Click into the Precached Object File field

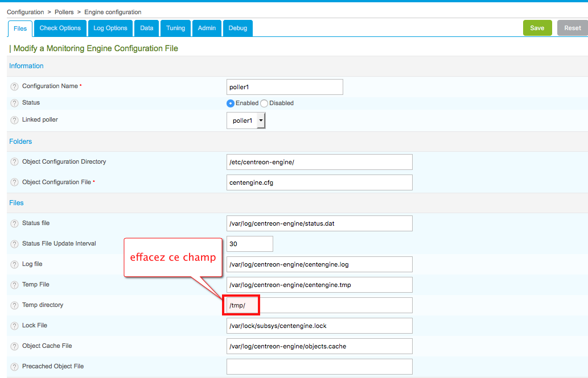319,367
